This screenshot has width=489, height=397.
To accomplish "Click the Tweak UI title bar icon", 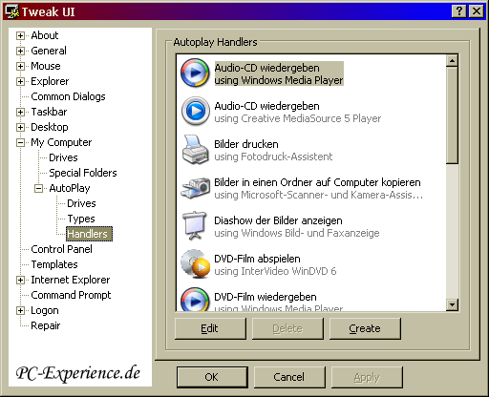I will 12,11.
